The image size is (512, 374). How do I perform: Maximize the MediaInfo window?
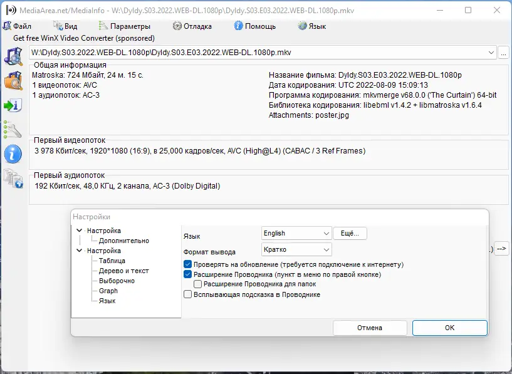pos(468,10)
